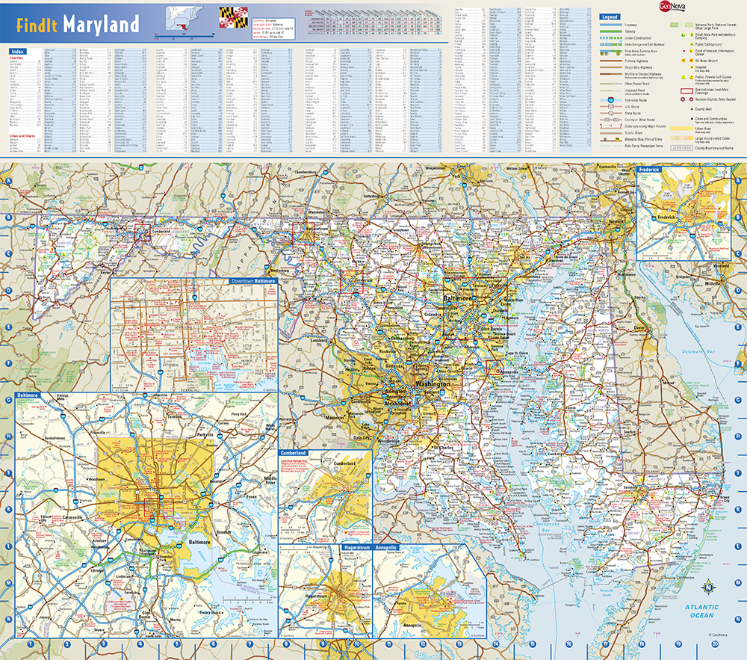Click grid column marker 12 on bottom border

point(423,644)
